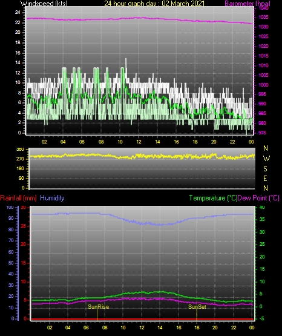Select the Humidity legend label
This screenshot has width=282, height=336.
(x=52, y=198)
